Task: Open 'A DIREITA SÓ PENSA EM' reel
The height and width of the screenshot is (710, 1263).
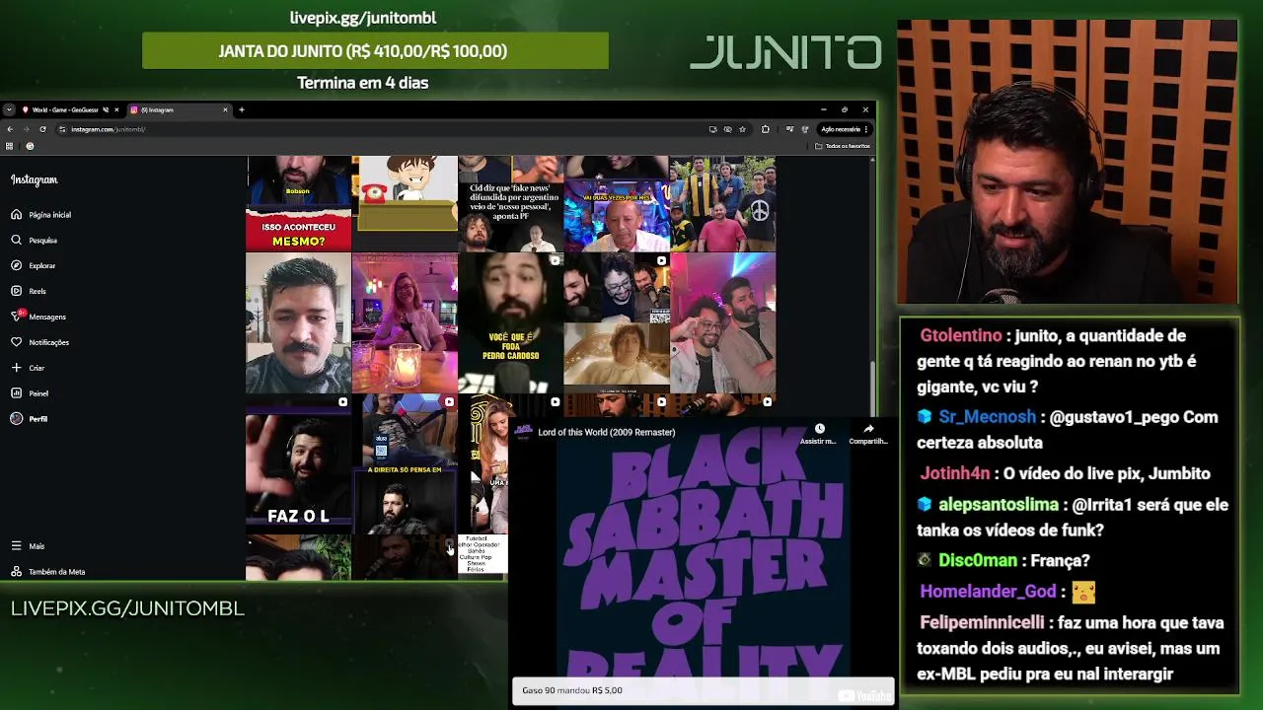Action: (x=405, y=463)
